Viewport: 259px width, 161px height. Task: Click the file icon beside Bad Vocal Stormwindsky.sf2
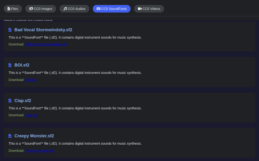click(10, 30)
